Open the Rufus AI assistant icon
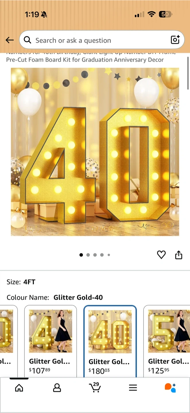 coord(170,388)
